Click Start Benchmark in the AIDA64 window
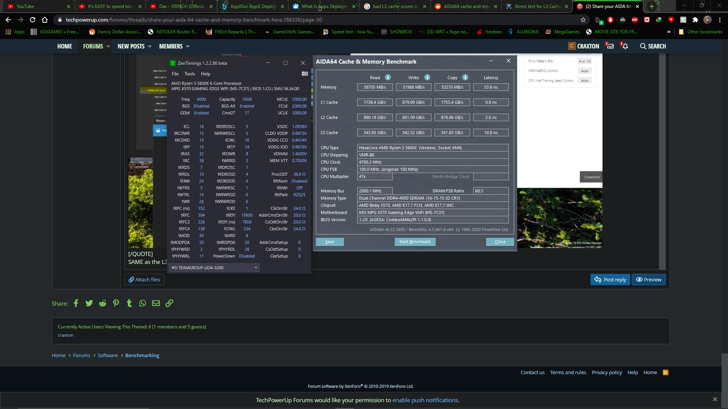Image resolution: width=728 pixels, height=409 pixels. [415, 242]
